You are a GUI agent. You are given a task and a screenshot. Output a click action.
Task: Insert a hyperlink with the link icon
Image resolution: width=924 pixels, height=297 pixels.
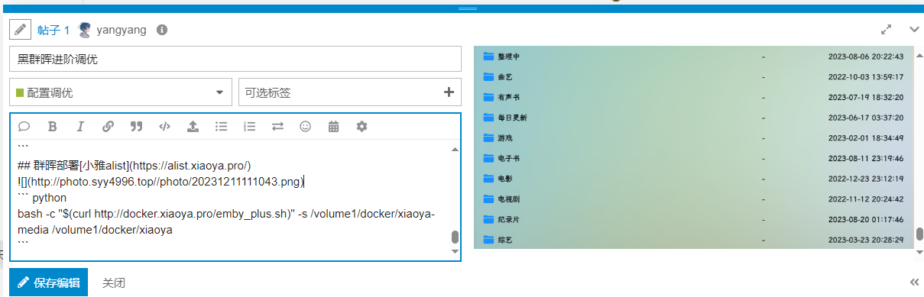pyautogui.click(x=108, y=127)
